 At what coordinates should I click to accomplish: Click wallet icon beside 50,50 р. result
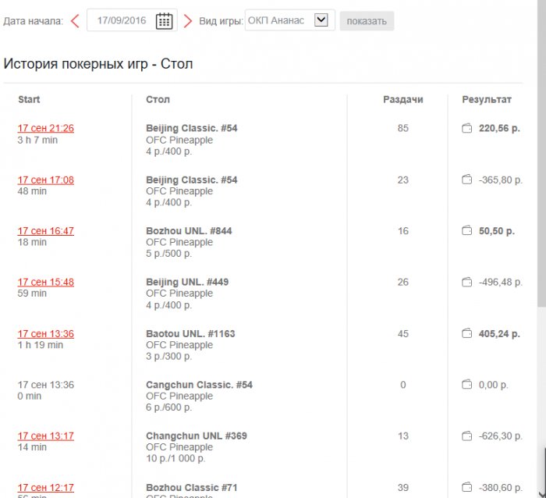(x=467, y=231)
